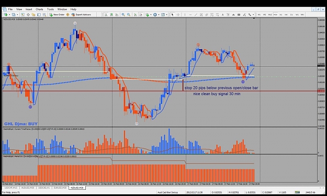Select the text A tool
Image resolution: width=327 pixels, height=196 pixels.
[x=222, y=15]
